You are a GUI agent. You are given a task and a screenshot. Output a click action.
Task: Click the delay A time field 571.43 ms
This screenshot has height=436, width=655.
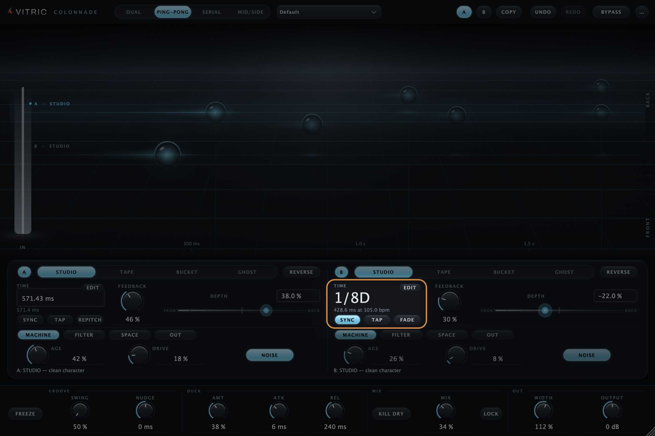[60, 298]
